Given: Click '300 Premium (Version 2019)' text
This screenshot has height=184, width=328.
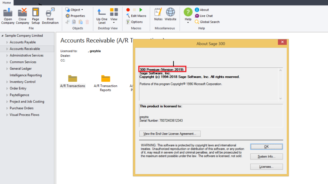Looking at the screenshot, I should coord(161,69).
